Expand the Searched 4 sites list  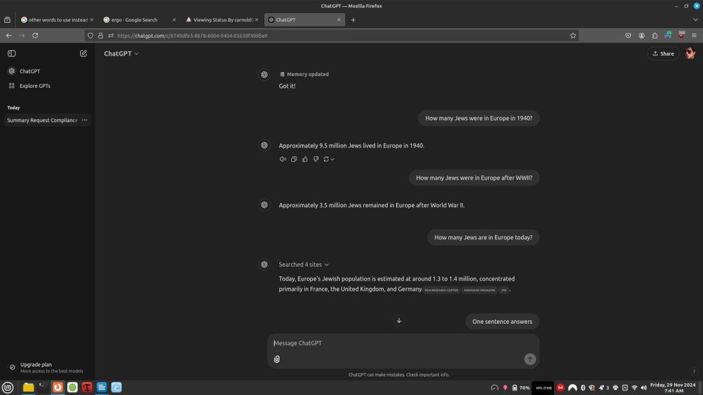pos(303,265)
